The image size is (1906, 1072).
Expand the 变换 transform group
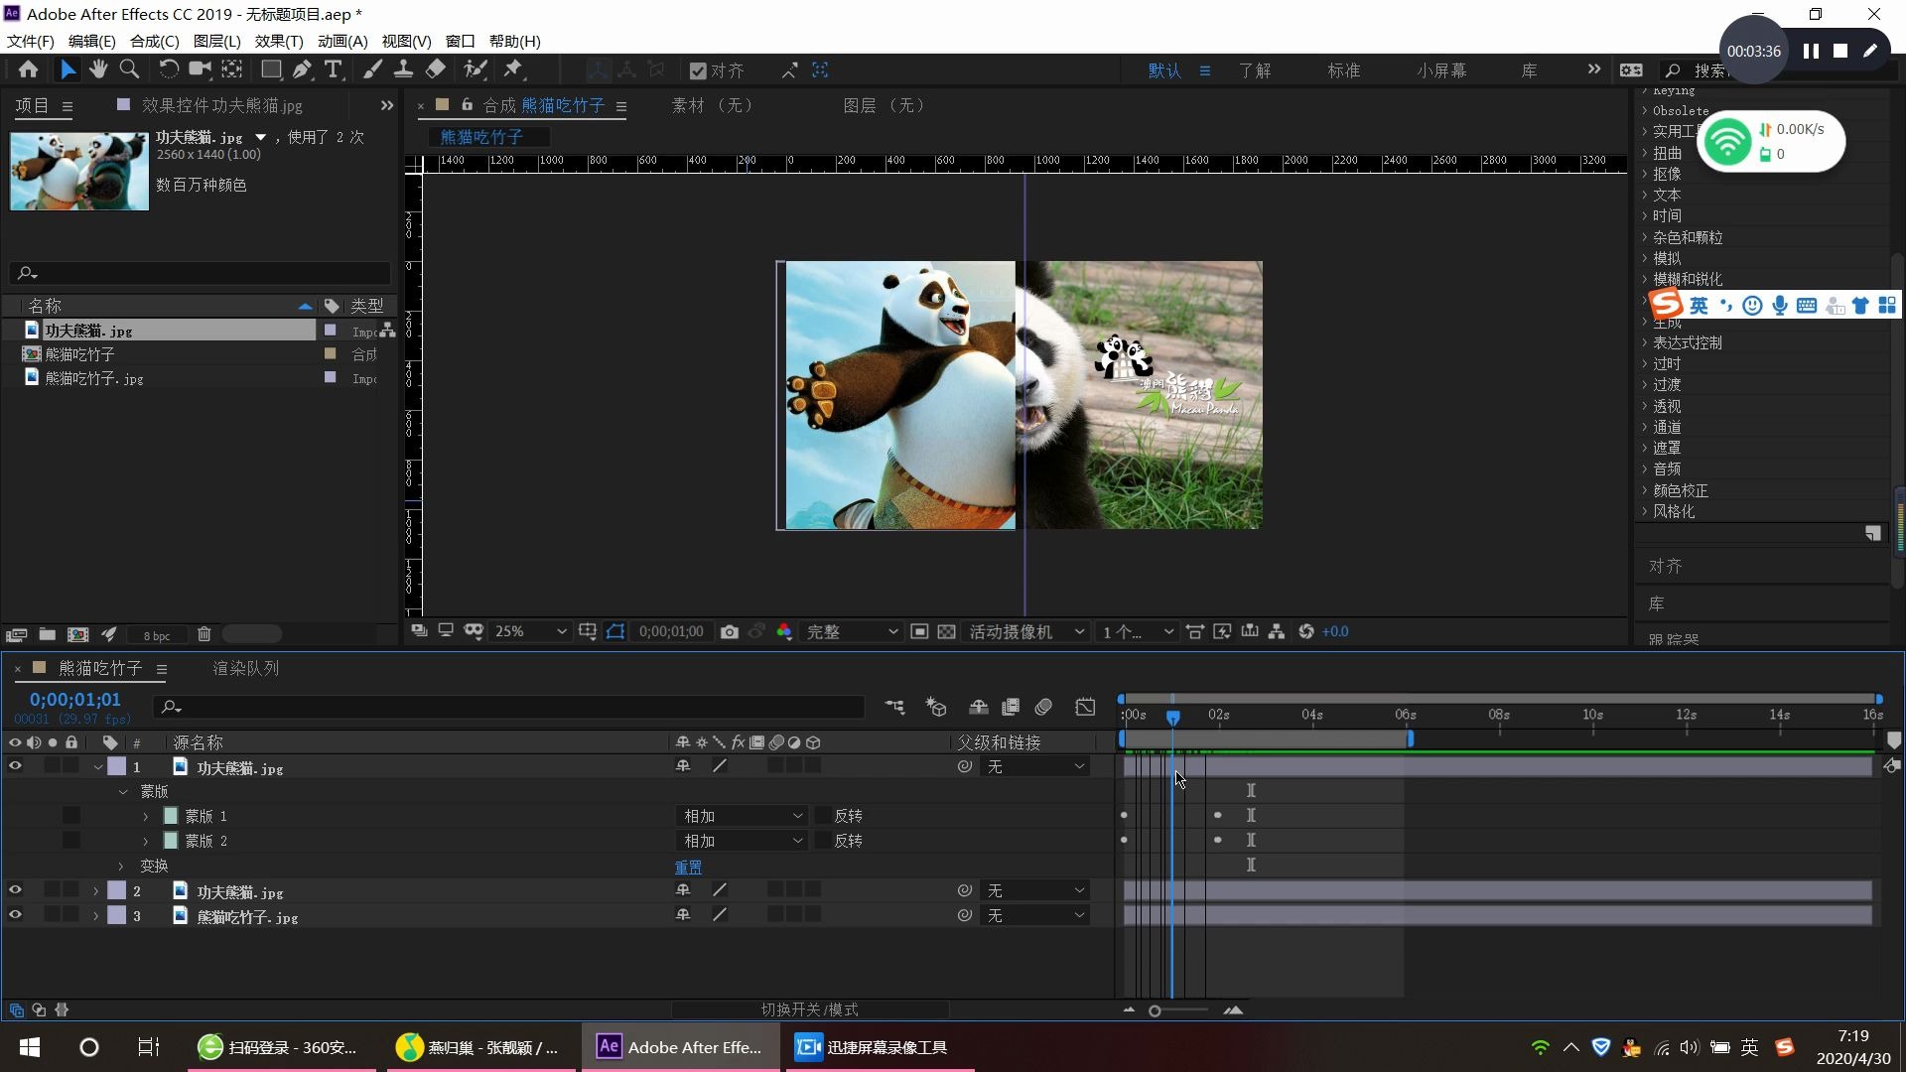(122, 867)
